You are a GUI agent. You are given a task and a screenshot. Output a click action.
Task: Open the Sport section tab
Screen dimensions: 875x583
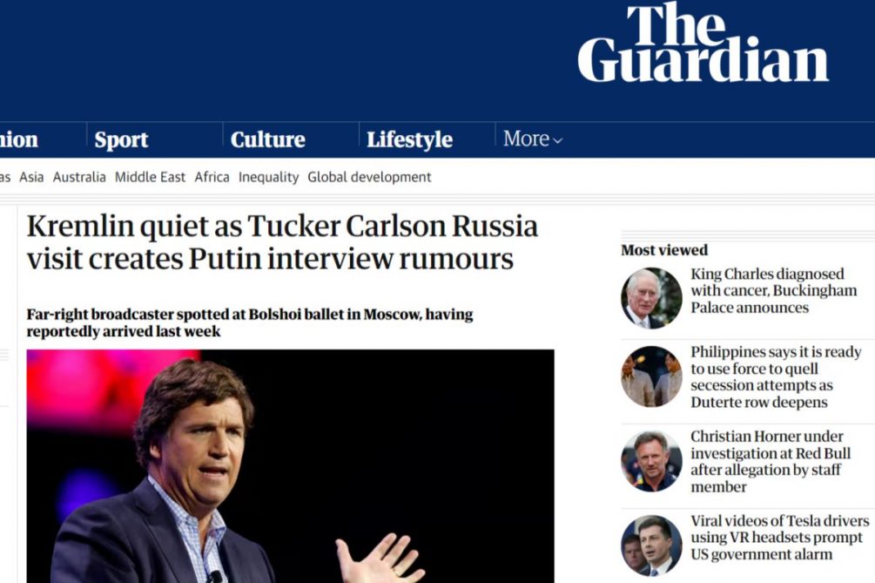pyautogui.click(x=121, y=139)
